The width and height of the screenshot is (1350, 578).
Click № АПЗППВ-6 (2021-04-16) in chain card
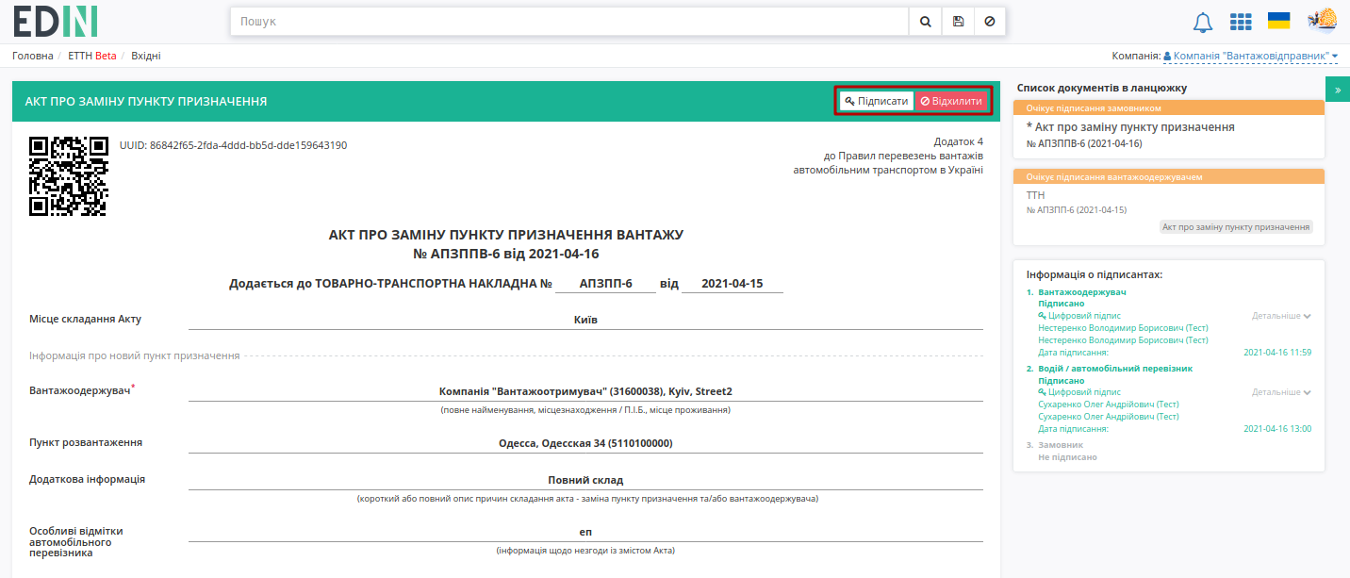pyautogui.click(x=1084, y=143)
